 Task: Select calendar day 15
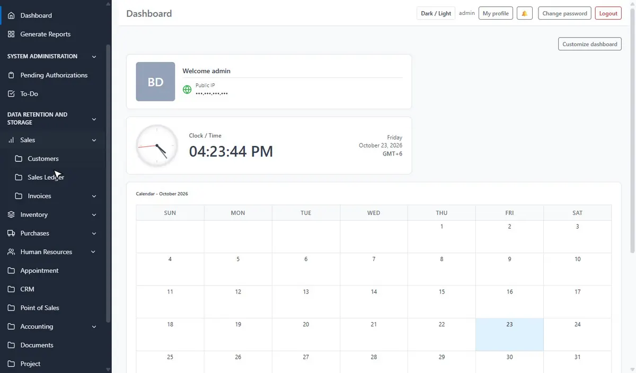tap(442, 302)
